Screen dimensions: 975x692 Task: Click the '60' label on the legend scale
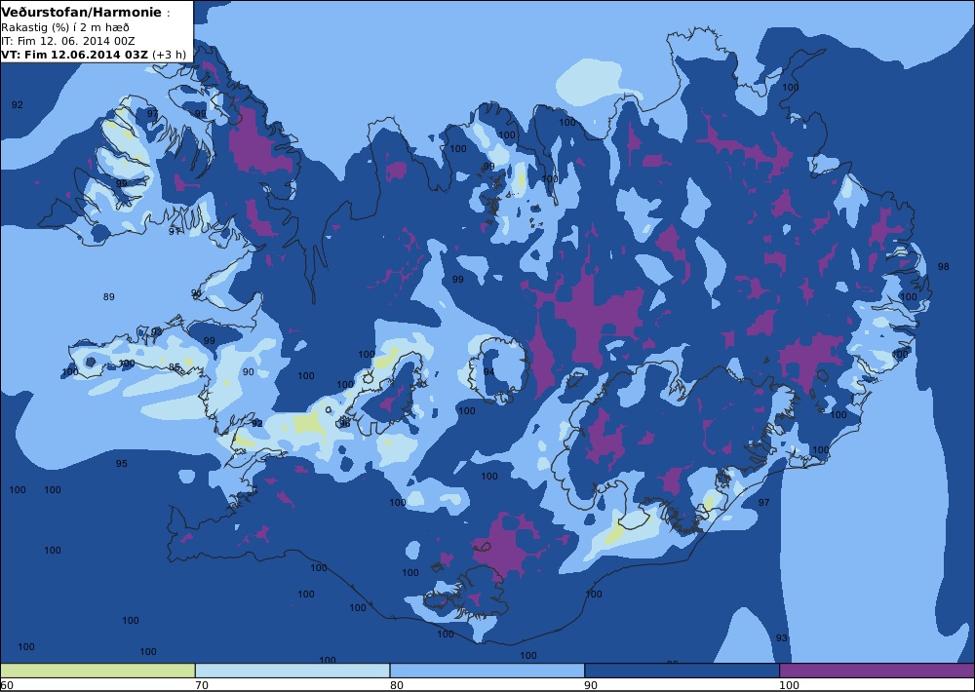click(7, 685)
